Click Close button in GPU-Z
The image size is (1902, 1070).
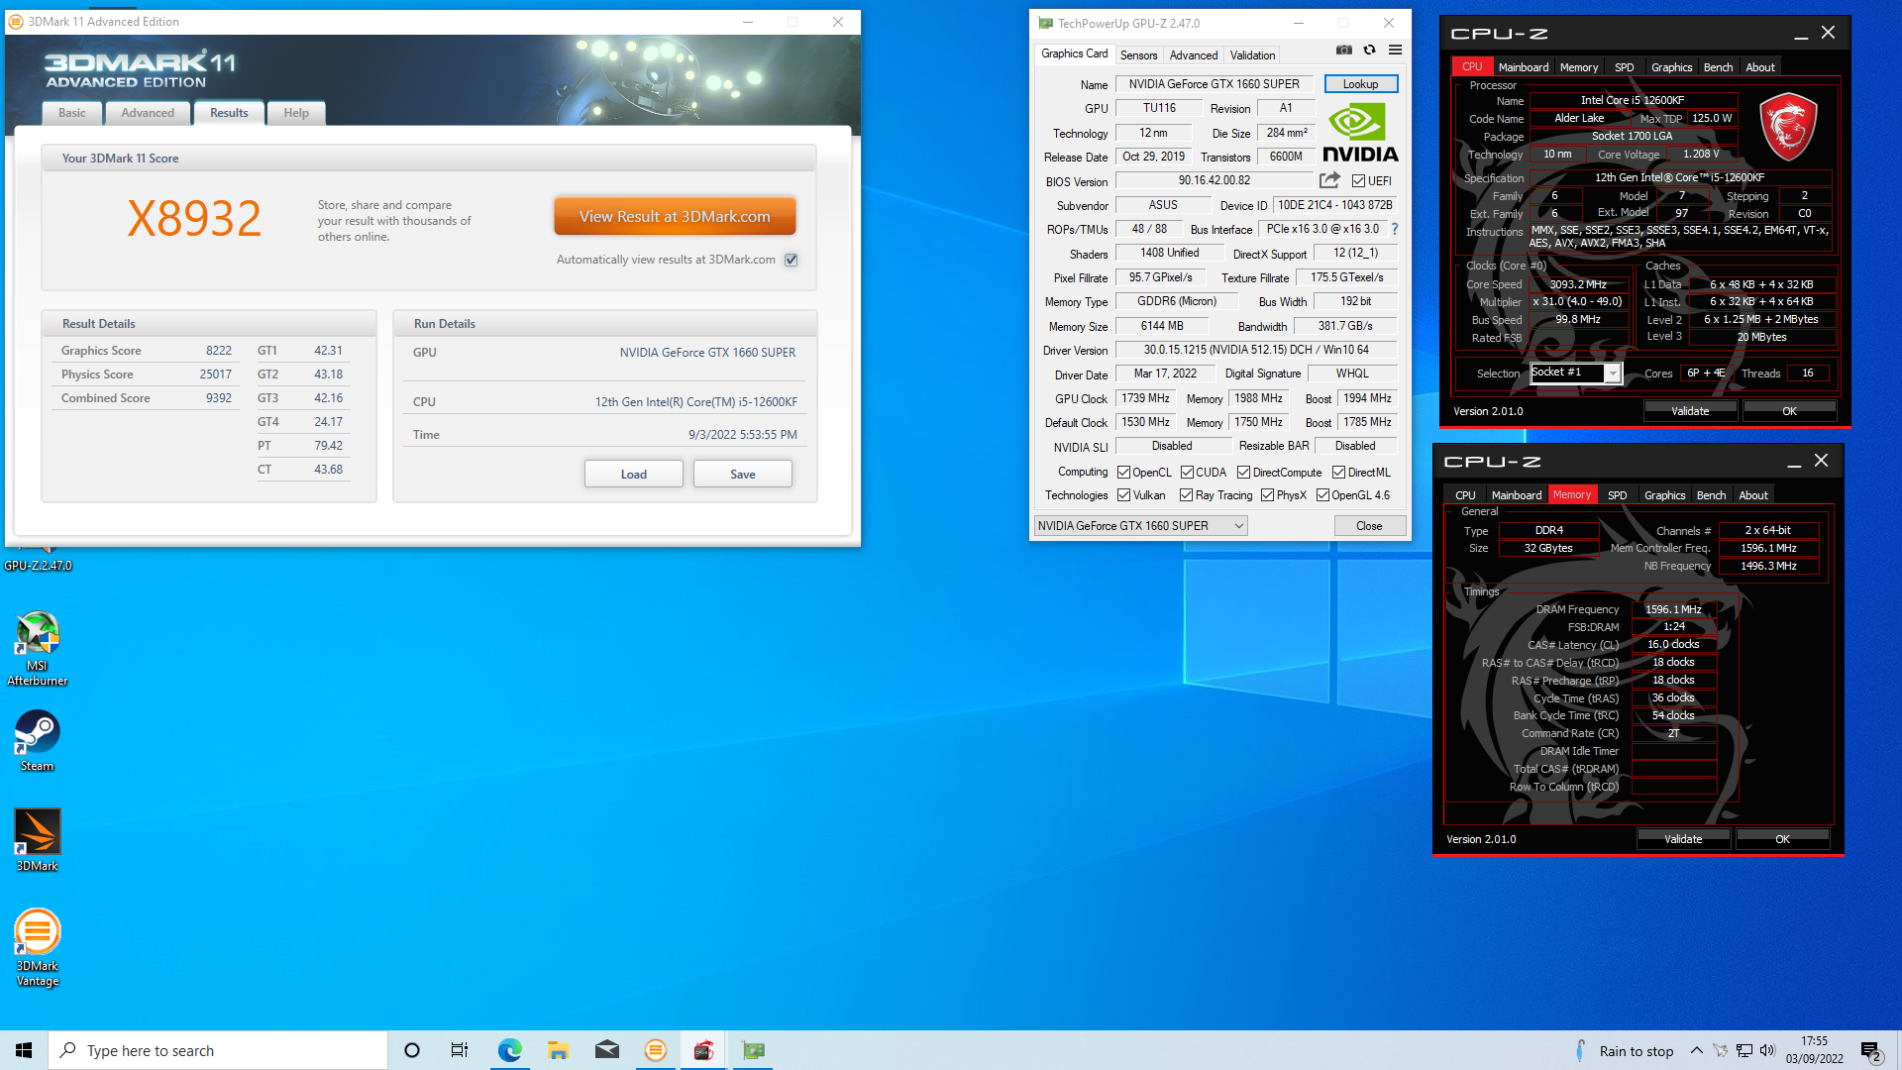click(1369, 526)
